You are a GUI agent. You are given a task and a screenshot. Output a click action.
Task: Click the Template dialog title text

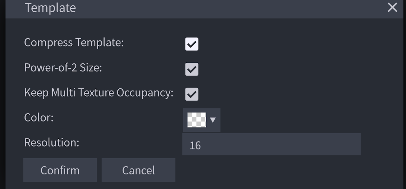[50, 8]
